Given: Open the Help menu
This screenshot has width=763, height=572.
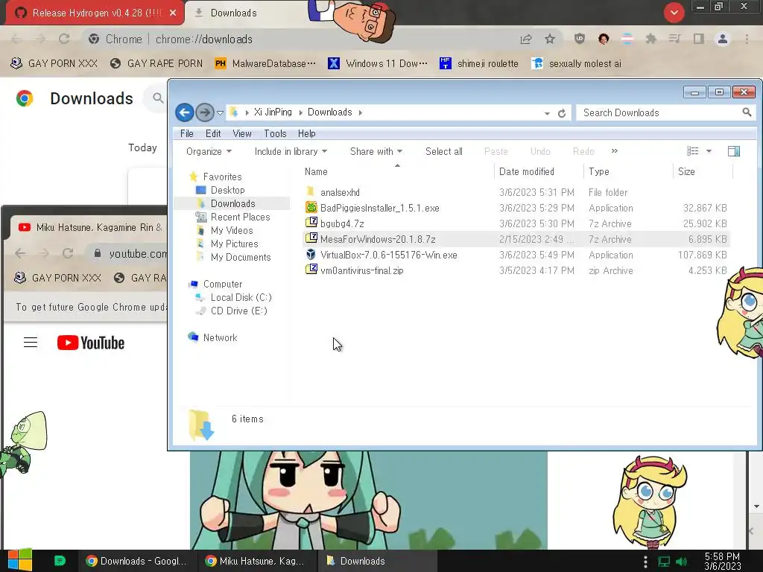Looking at the screenshot, I should point(306,133).
